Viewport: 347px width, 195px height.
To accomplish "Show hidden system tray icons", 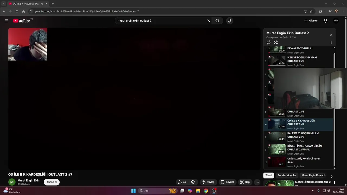I will 313,191.
